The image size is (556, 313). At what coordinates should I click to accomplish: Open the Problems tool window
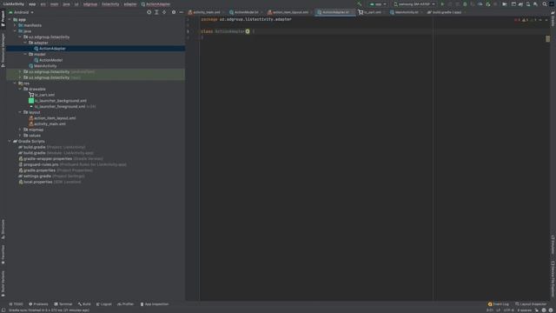(38, 304)
